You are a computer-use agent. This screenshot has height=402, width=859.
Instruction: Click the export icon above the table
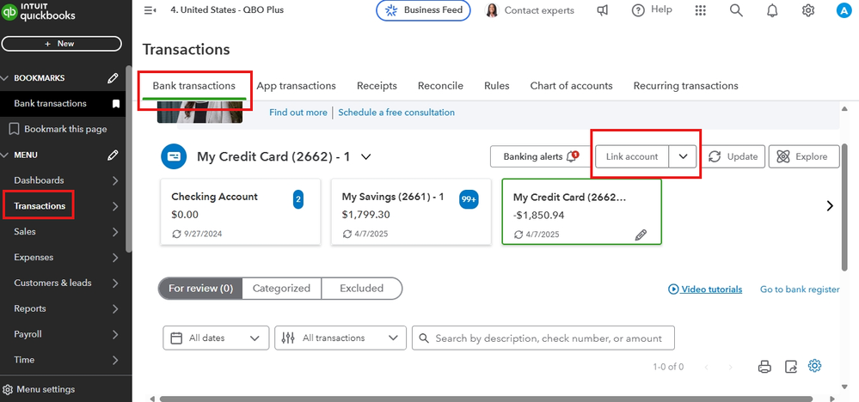coord(790,367)
